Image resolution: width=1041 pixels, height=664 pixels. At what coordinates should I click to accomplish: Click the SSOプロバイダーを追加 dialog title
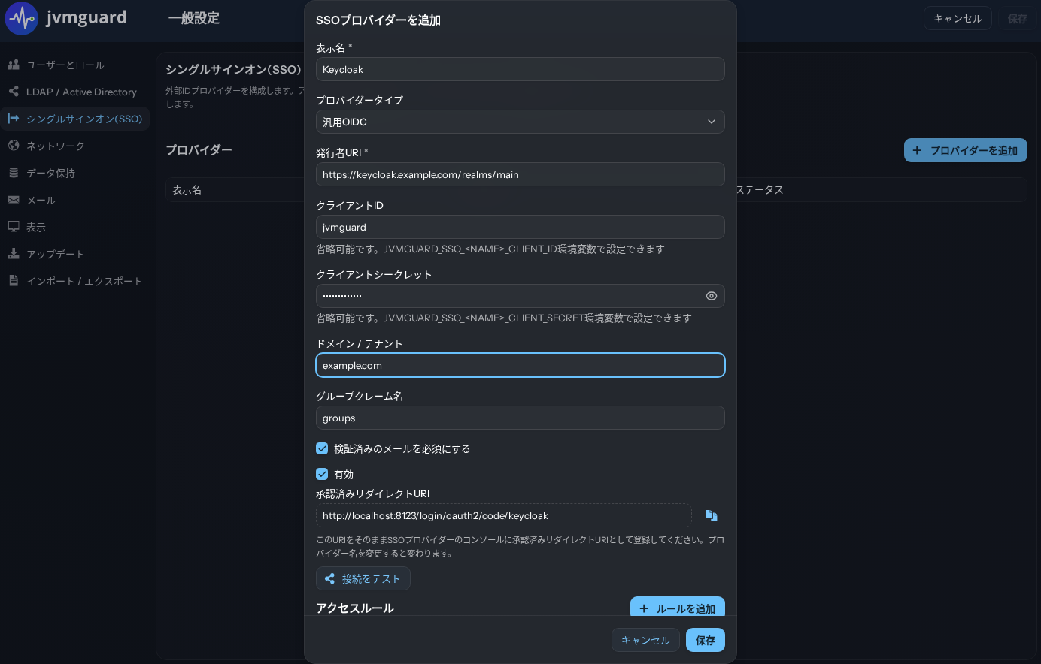378,20
